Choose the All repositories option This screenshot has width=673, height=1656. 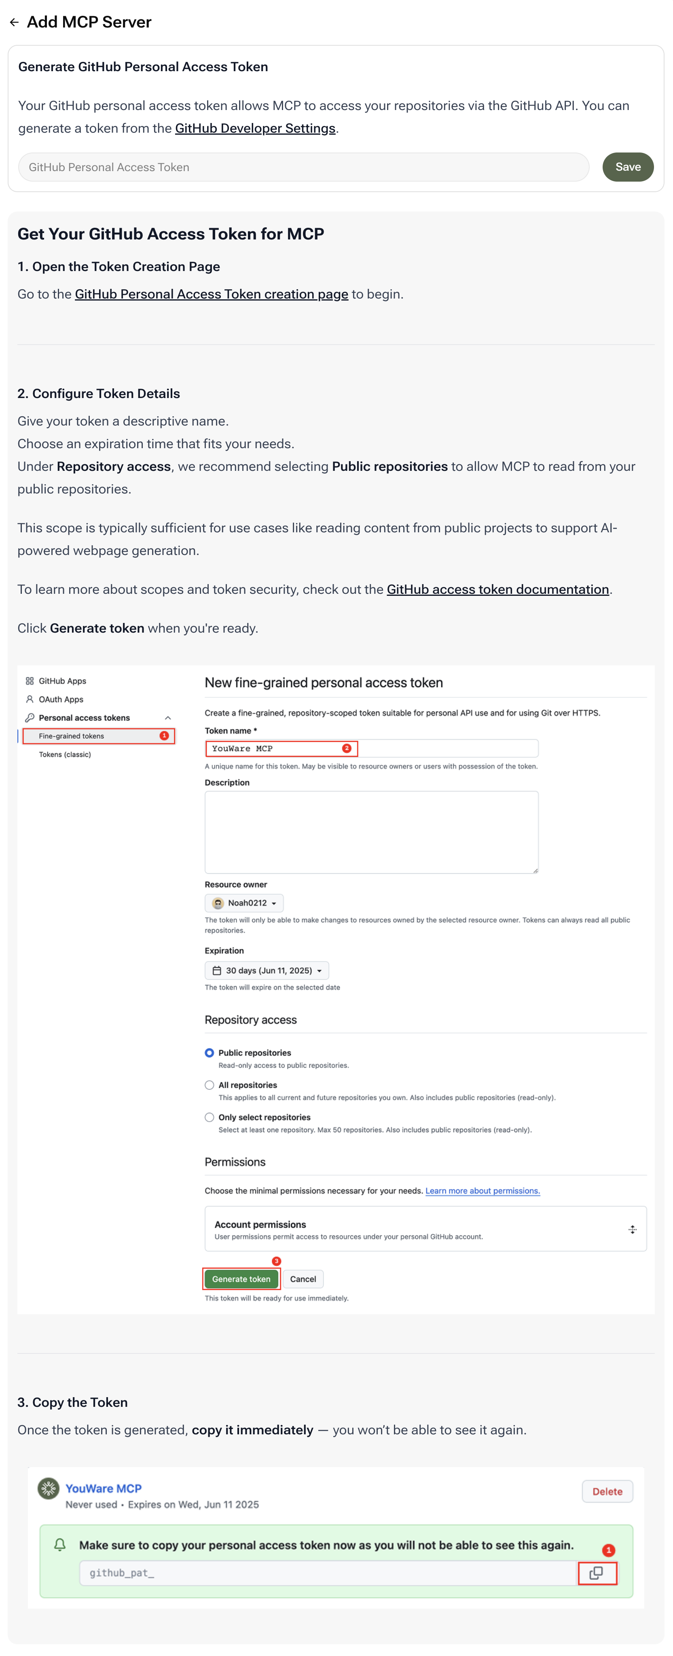pyautogui.click(x=210, y=1084)
